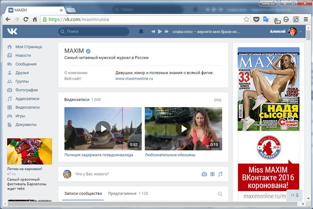Open online friends chat button showing 11
The height and width of the screenshot is (209, 313).
[295, 195]
